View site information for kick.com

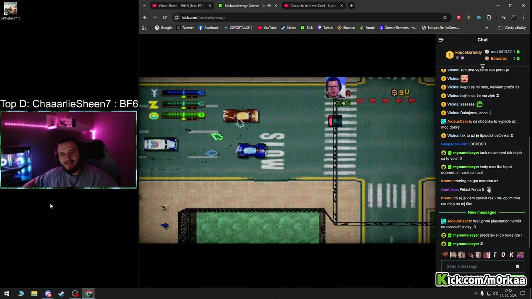click(177, 17)
